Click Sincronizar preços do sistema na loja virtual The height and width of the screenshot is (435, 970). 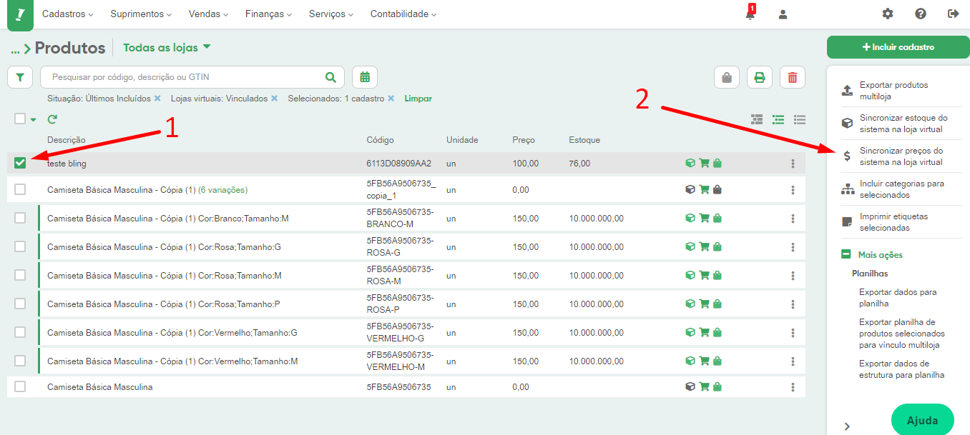tap(901, 156)
